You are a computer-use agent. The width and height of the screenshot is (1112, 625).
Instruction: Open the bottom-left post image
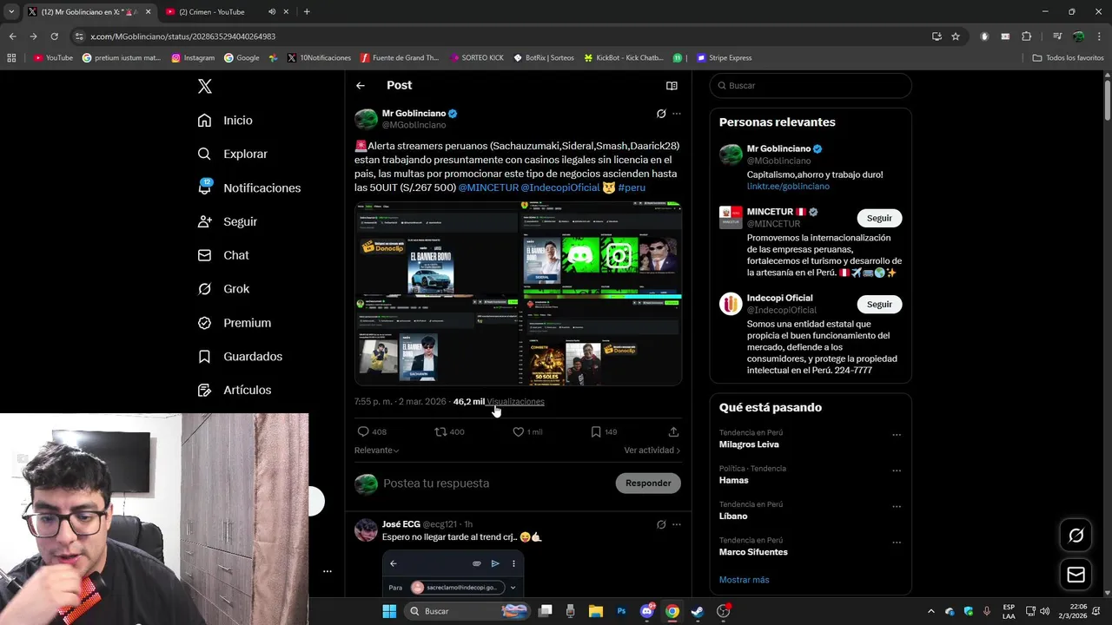[436, 340]
